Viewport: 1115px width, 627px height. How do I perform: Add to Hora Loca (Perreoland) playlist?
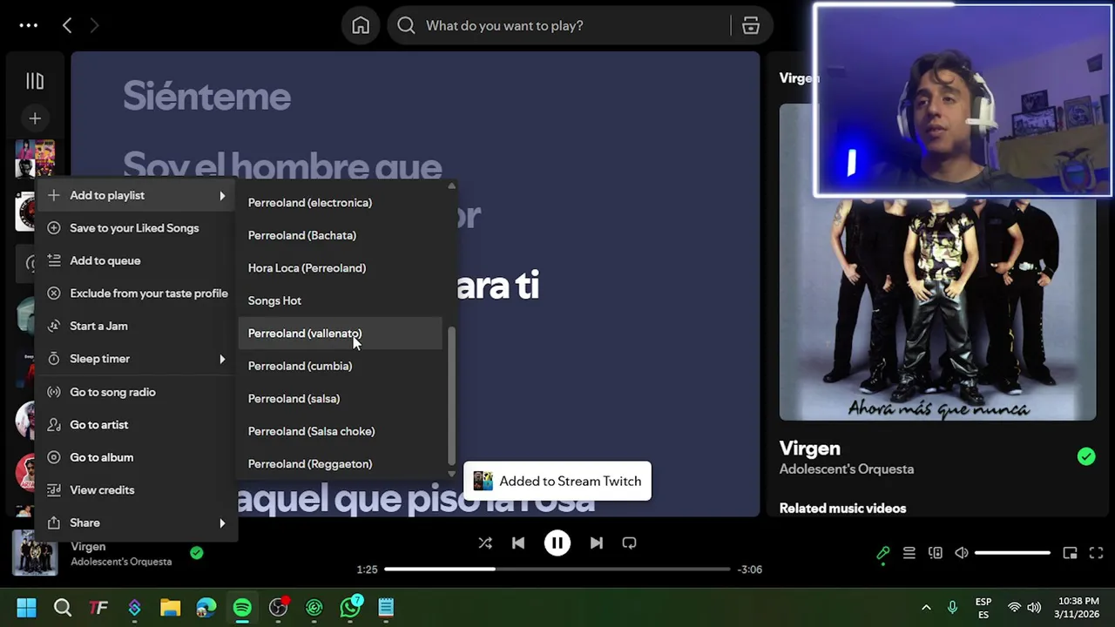[x=340, y=268]
